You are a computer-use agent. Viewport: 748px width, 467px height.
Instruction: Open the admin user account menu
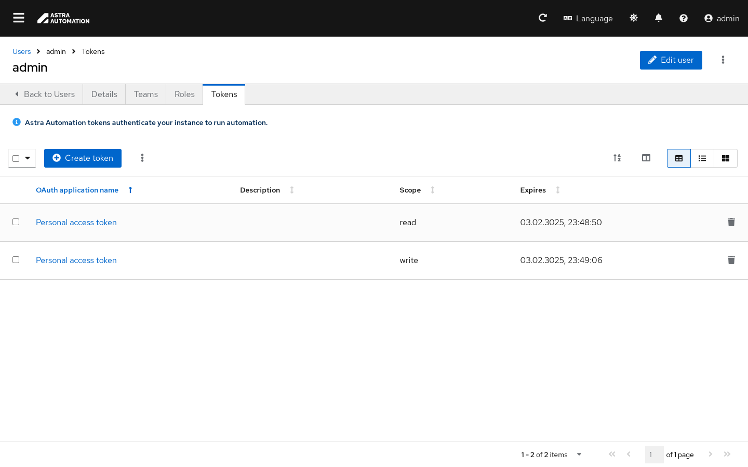tap(722, 18)
